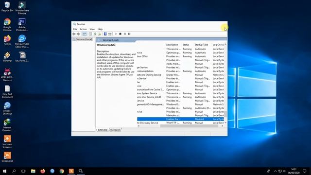311x175 pixels.
Task: Open KOPLAYER shortcut on desktop
Action: pyautogui.click(x=7, y=75)
